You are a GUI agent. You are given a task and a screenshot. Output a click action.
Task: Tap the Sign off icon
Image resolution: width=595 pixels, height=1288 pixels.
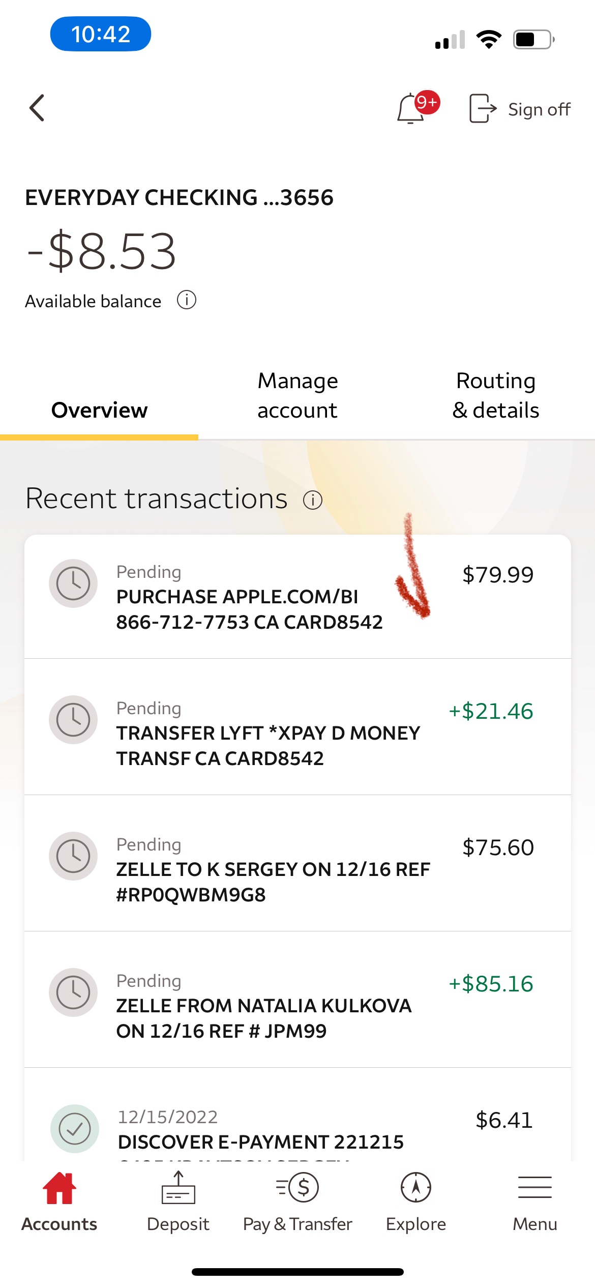[x=482, y=108]
